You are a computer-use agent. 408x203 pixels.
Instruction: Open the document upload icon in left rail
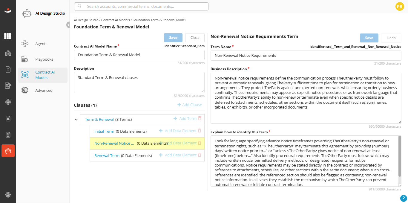pos(8,69)
